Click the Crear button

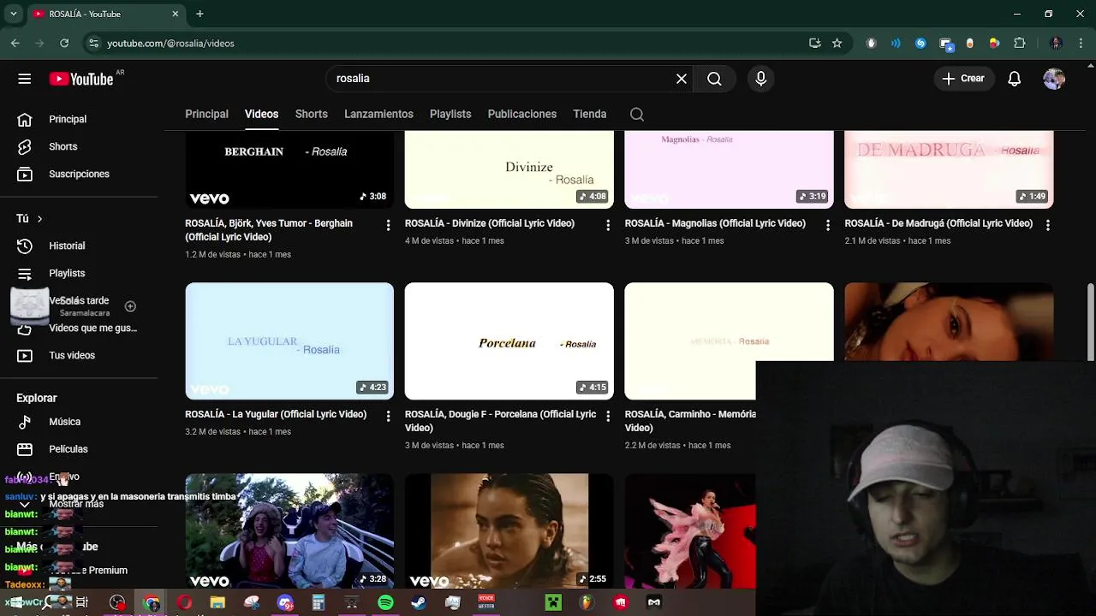click(963, 79)
